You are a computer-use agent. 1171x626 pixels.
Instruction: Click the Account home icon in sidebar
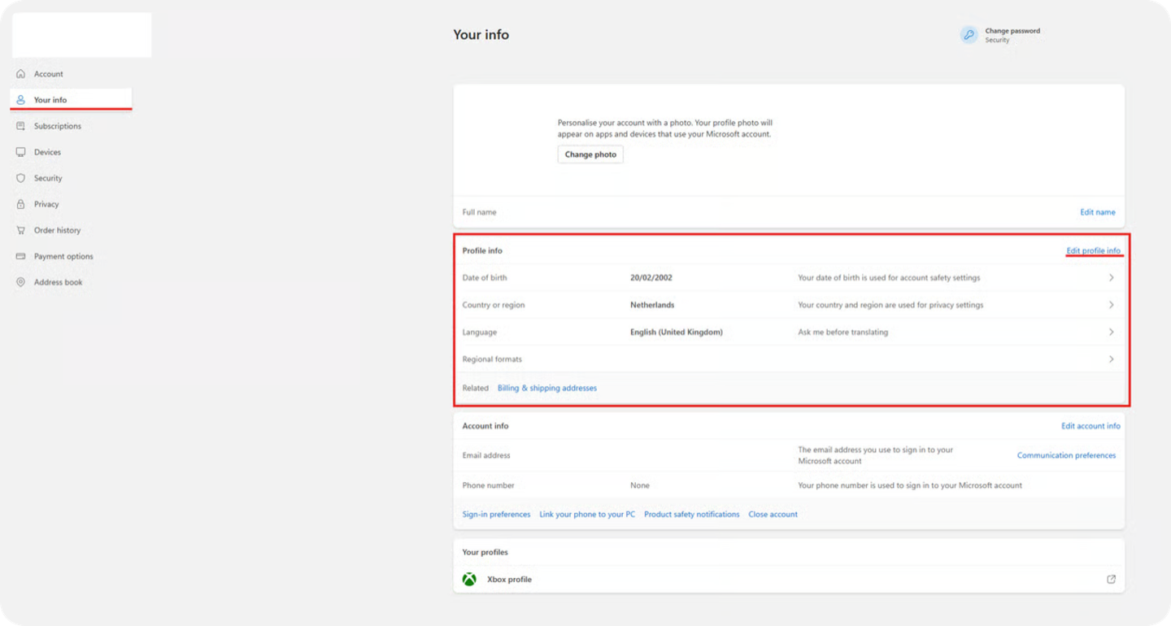pyautogui.click(x=20, y=74)
